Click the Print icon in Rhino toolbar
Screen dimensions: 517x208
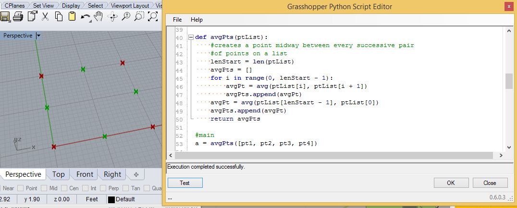[18, 16]
